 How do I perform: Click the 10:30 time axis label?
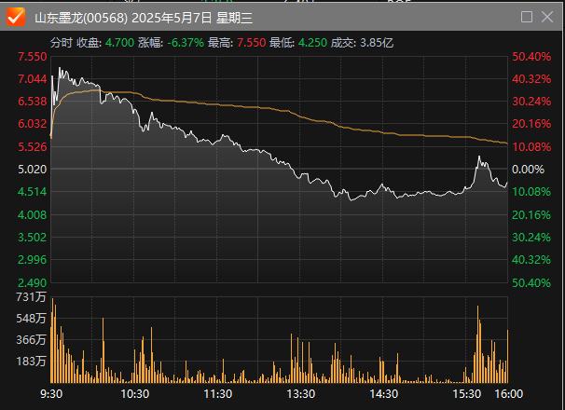pyautogui.click(x=135, y=394)
